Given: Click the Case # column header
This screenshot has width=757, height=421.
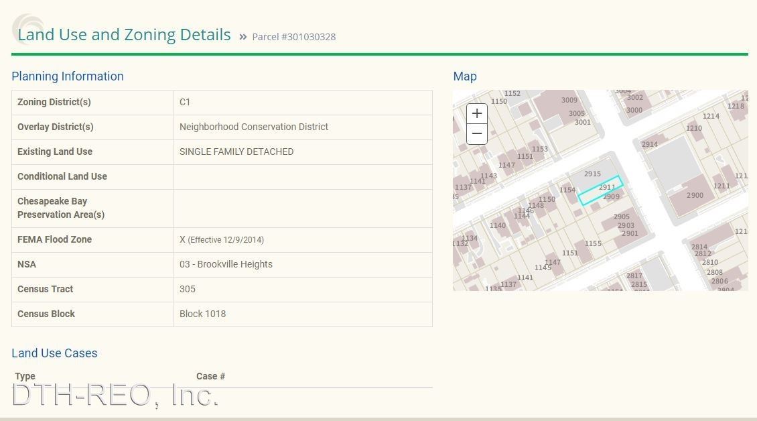Looking at the screenshot, I should coord(210,376).
